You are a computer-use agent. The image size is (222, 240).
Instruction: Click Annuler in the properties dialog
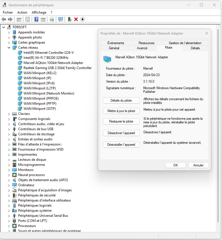coord(198,165)
